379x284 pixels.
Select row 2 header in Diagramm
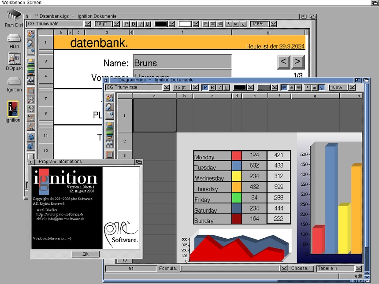coord(125,141)
